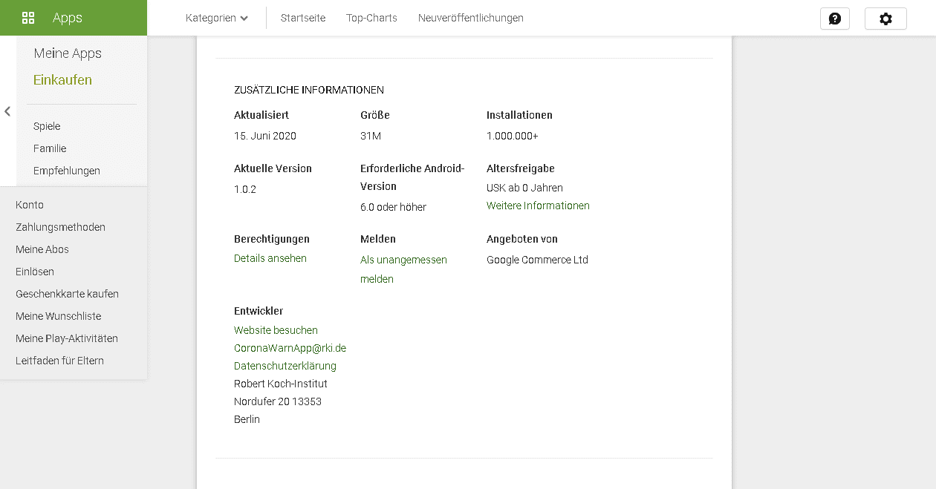Click the 'Aktualisiert' label
Screen dimensions: 936x489
tap(261, 115)
